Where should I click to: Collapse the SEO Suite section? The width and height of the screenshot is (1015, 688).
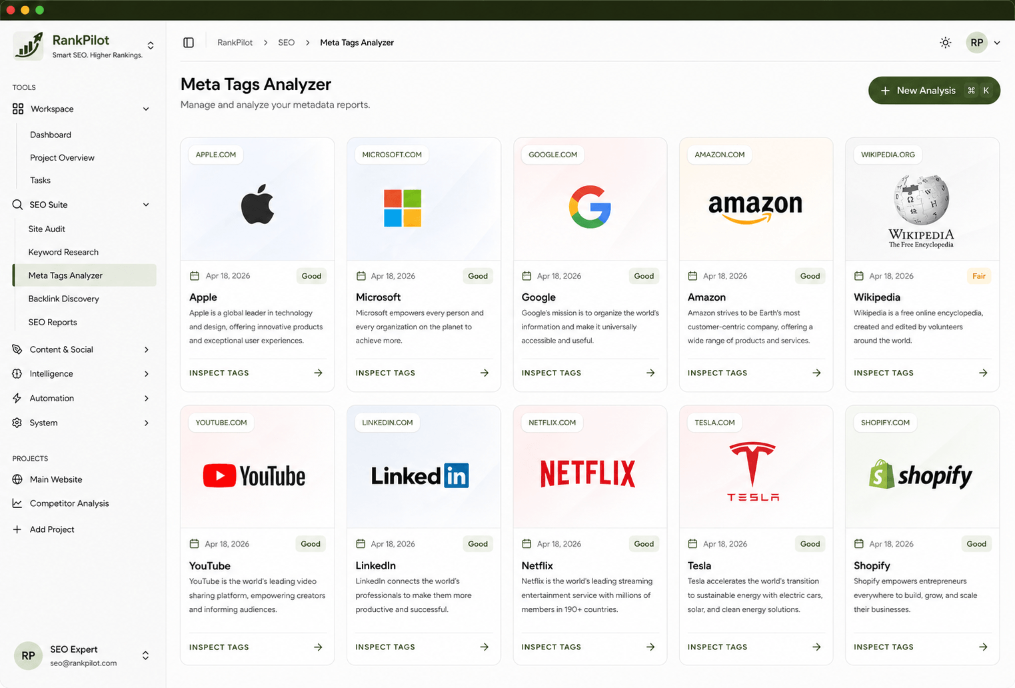146,205
